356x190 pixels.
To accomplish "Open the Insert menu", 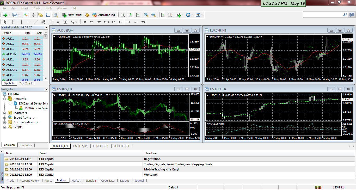I will [x=25, y=8].
